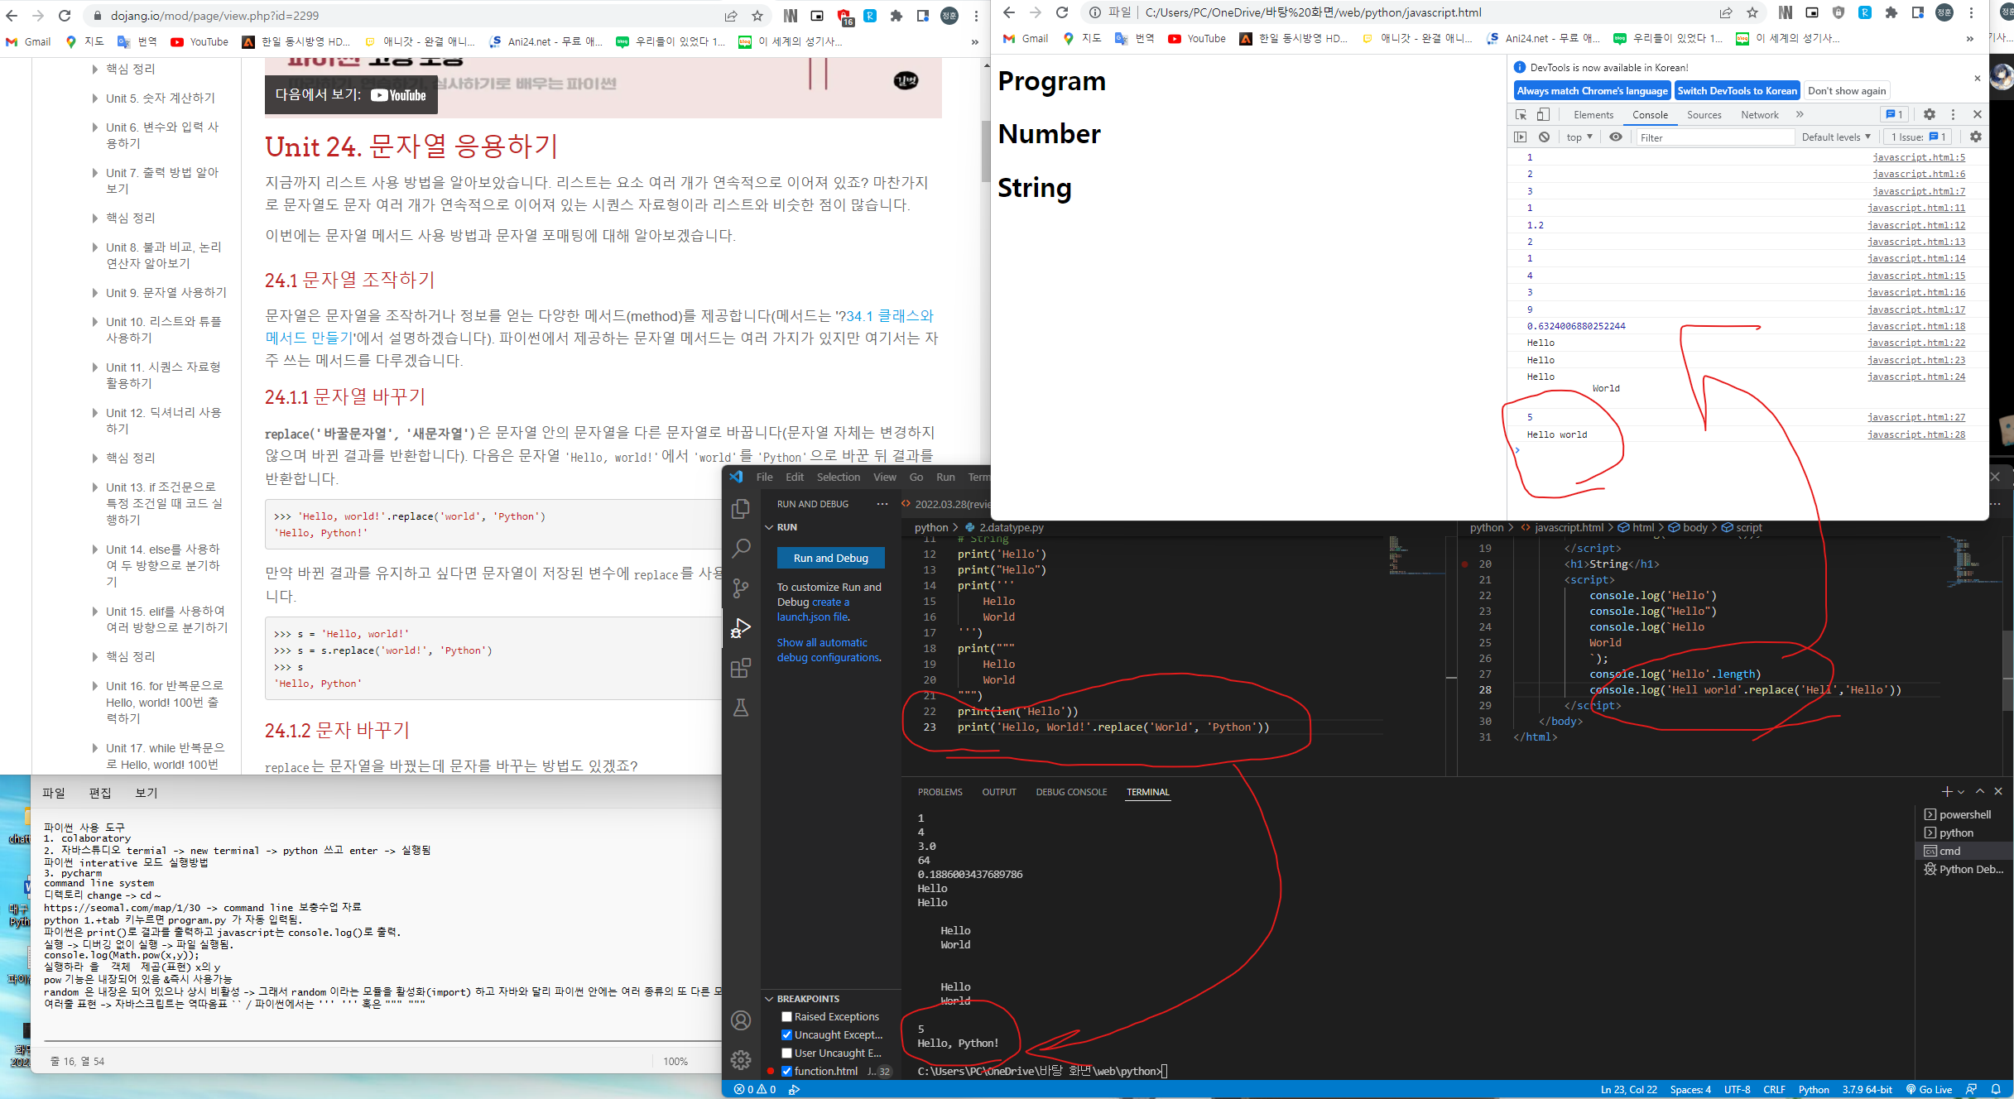Open the Selection menu in VS Code
Screen dimensions: 2014x1099
838,477
